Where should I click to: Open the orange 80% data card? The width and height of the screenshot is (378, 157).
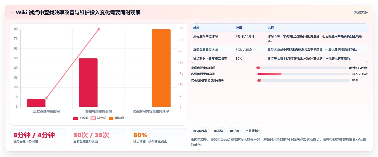coord(158,138)
